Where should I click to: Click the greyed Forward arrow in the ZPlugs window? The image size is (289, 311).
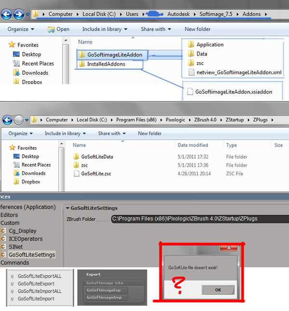[x=19, y=120]
